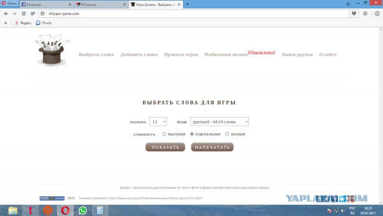
Task: Click the page vertical scrollbar
Action: [381, 116]
